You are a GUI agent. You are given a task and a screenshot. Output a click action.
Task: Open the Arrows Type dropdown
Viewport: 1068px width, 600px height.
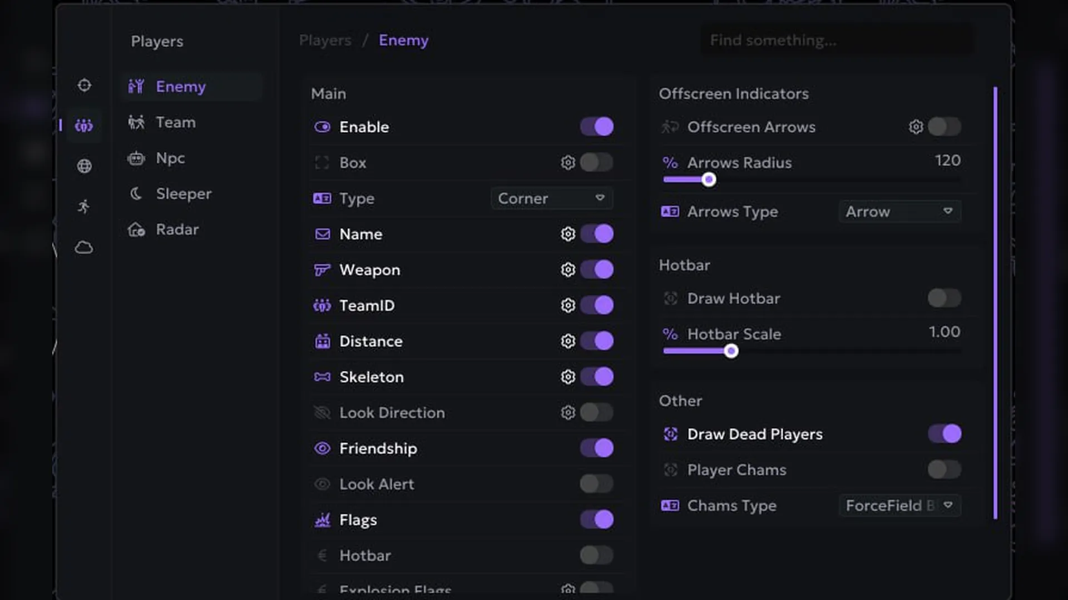[899, 212]
